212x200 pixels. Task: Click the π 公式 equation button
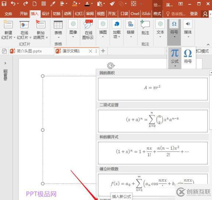175,58
